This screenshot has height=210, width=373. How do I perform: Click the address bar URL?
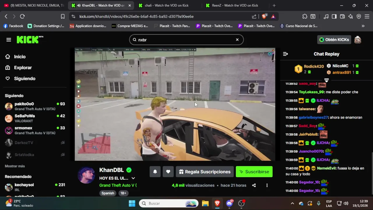click(136, 16)
